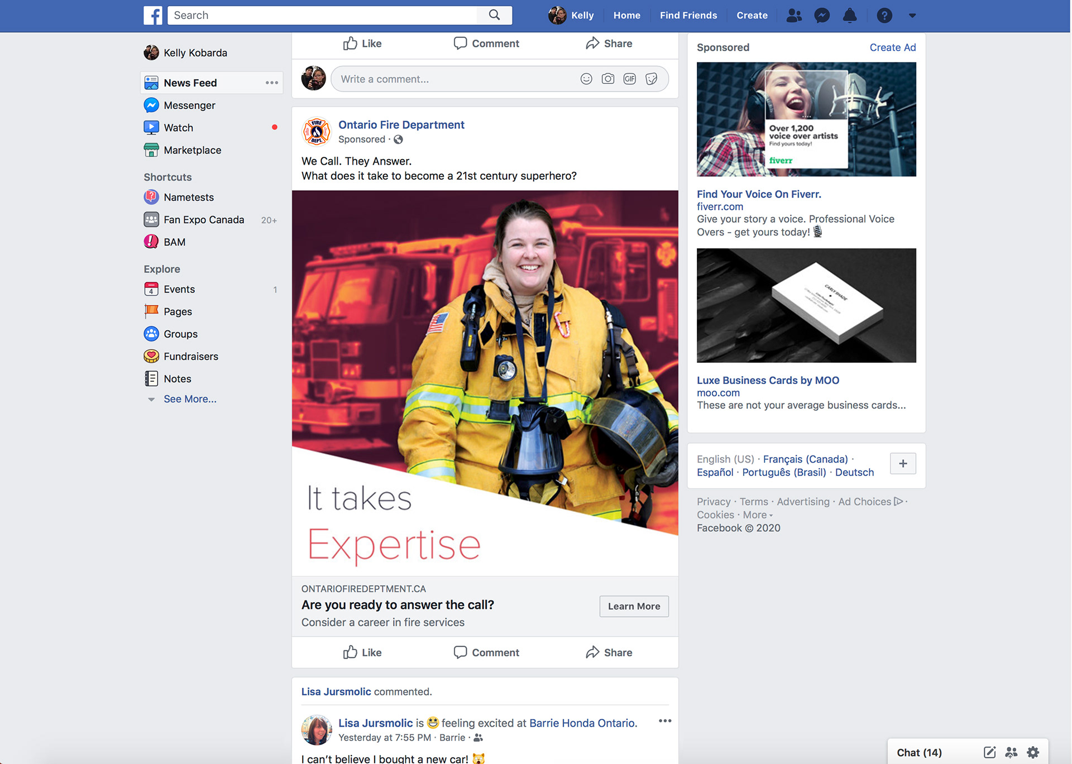Expand the More footer dropdown
Viewport: 1072px width, 764px height.
(x=758, y=515)
